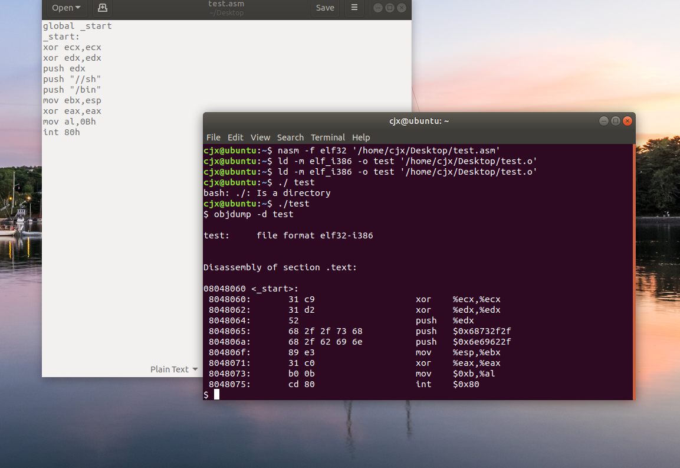The image size is (680, 468).
Task: Click the 'xor ecx,ecx' line in gedit
Action: (x=72, y=47)
